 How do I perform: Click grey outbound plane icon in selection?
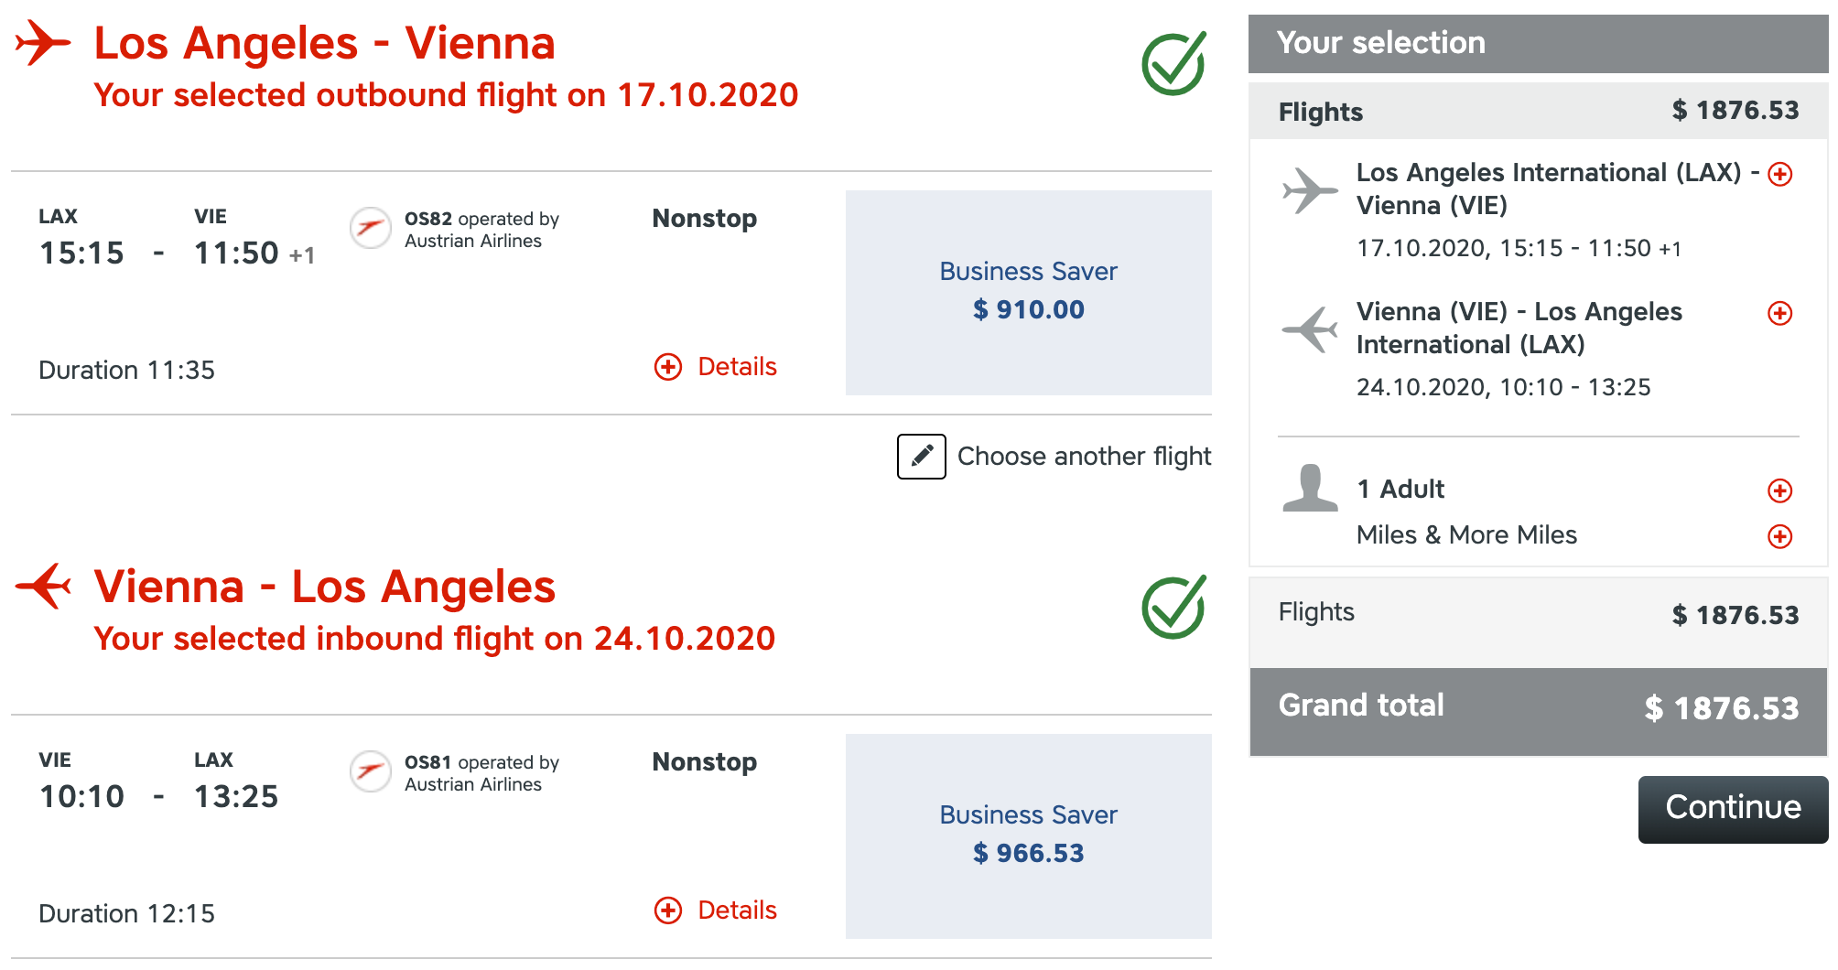1310,189
